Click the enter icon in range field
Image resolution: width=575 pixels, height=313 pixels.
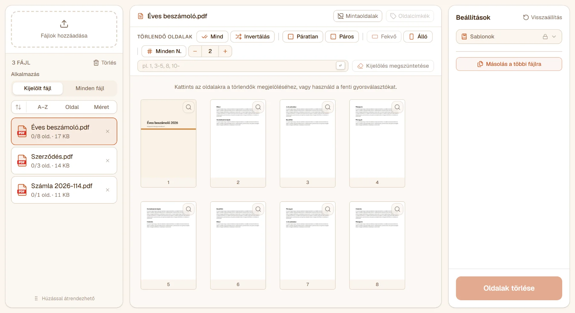pyautogui.click(x=341, y=65)
